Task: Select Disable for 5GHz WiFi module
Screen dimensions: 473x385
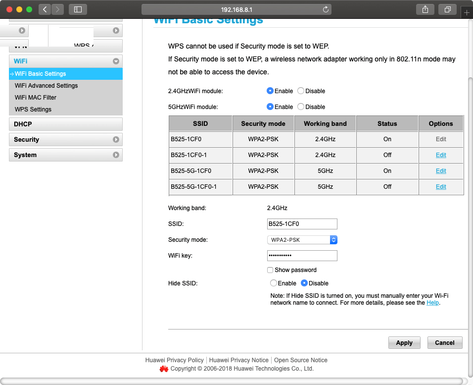Action: pos(301,107)
